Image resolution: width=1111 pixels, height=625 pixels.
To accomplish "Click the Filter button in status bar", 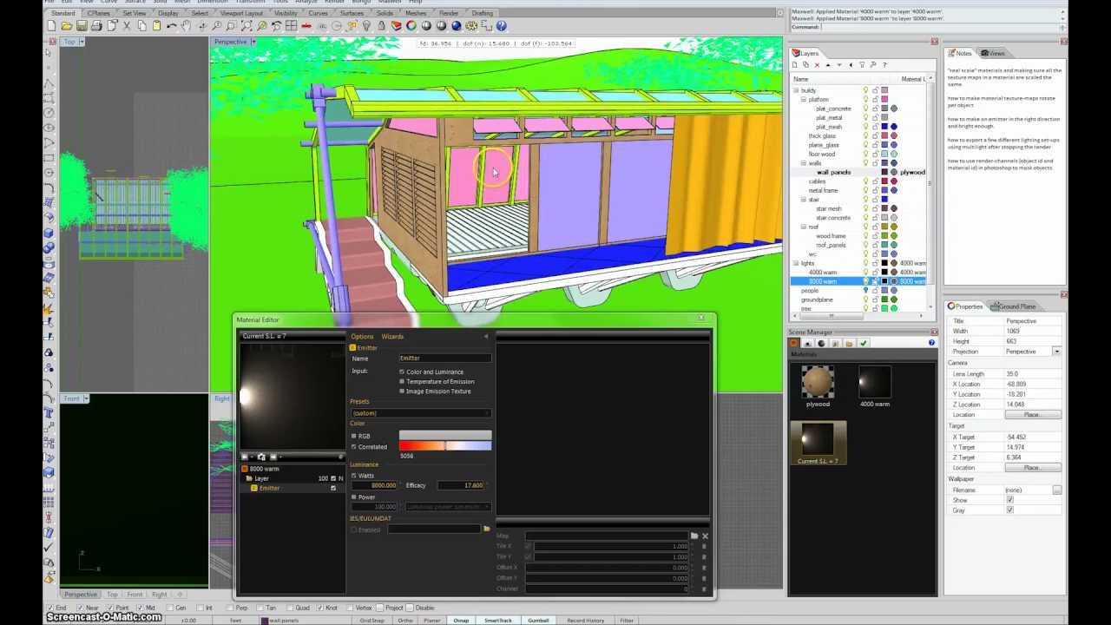I will coord(626,621).
